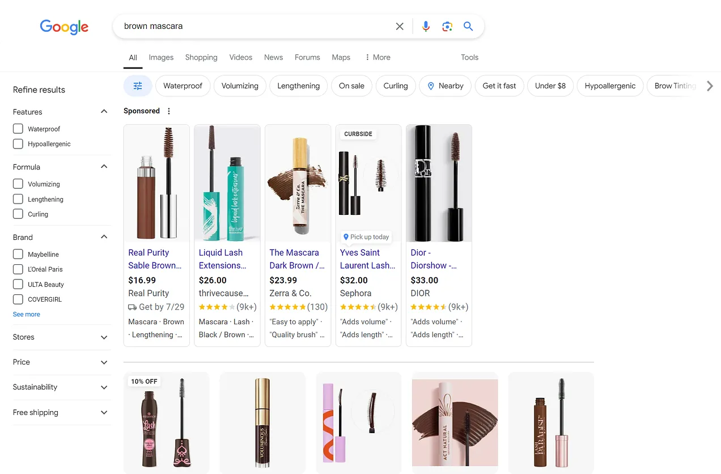This screenshot has height=474, width=721.
Task: Apply the Hypoallergenic filter chip
Action: tap(610, 86)
